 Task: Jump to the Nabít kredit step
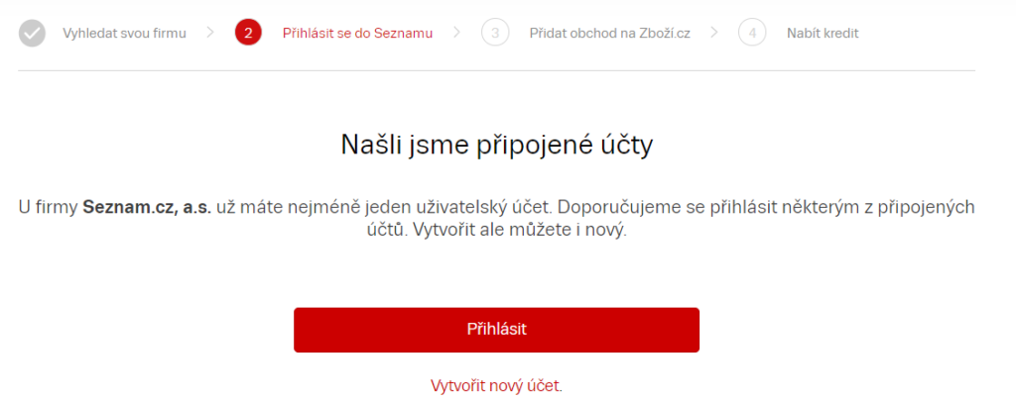[823, 33]
